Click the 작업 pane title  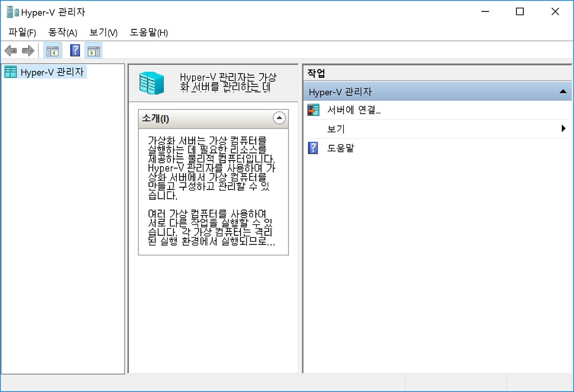[316, 73]
